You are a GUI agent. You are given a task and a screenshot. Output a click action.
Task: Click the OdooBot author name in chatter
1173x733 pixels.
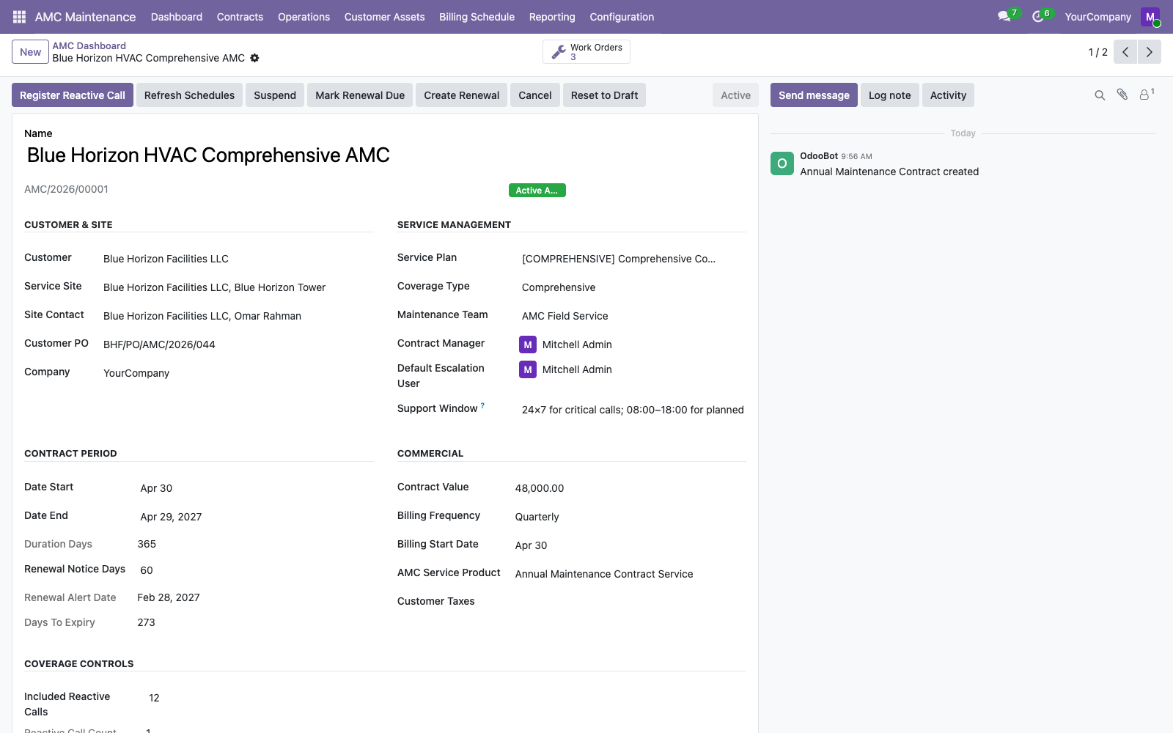[x=819, y=156]
